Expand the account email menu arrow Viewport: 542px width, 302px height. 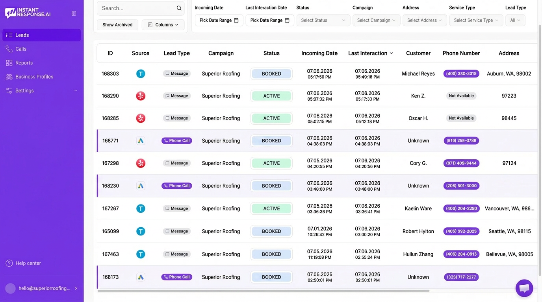[76, 289]
